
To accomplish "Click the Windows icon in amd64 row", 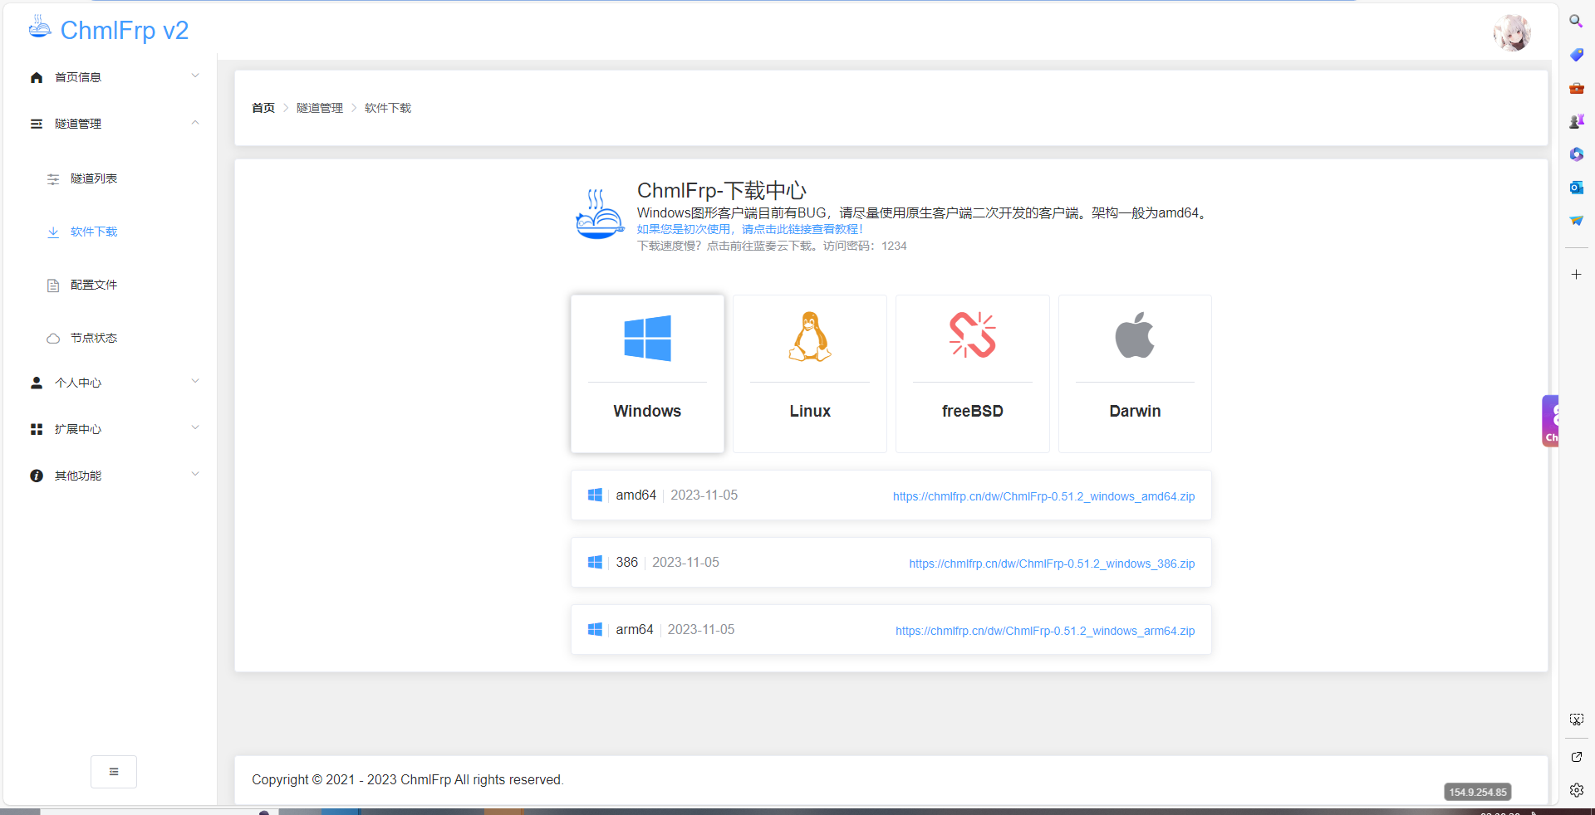I will point(595,495).
